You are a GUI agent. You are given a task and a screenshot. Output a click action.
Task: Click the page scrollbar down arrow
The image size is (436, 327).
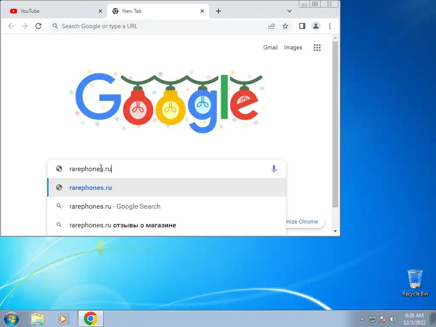(336, 231)
